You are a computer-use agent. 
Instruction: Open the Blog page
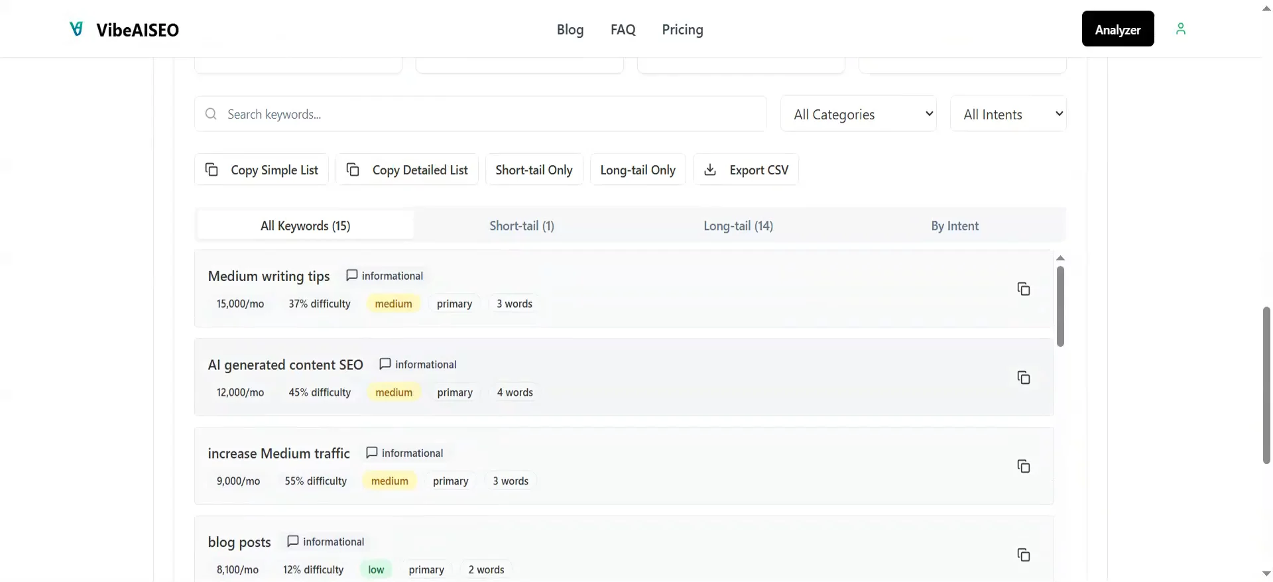pyautogui.click(x=570, y=29)
